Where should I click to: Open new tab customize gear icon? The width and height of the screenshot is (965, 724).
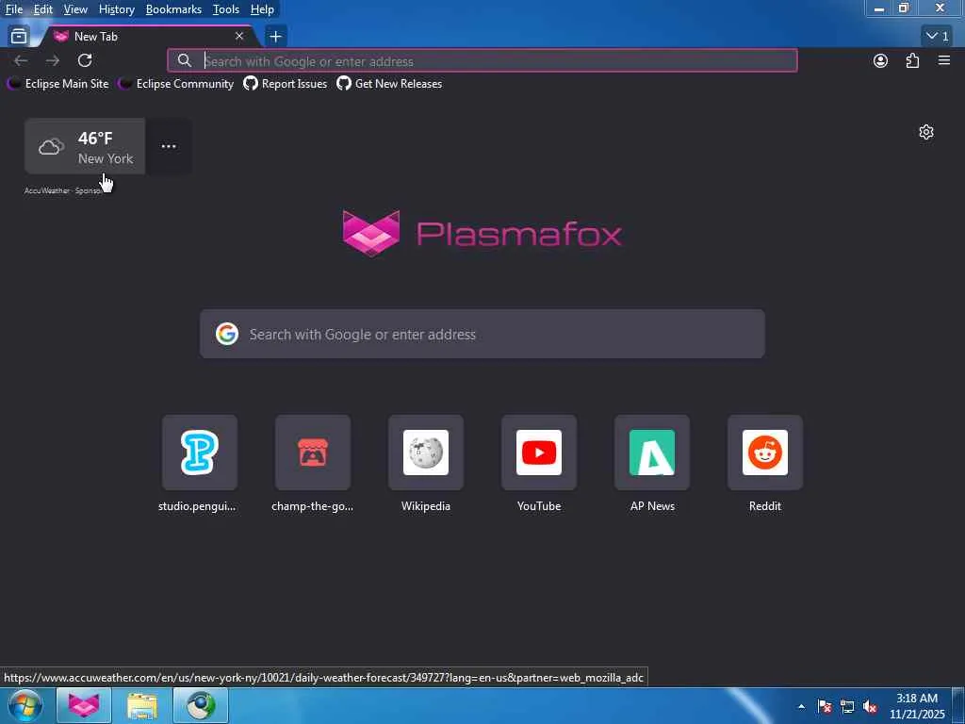tap(926, 132)
